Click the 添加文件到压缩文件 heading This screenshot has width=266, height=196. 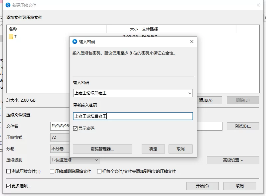coord(24,18)
